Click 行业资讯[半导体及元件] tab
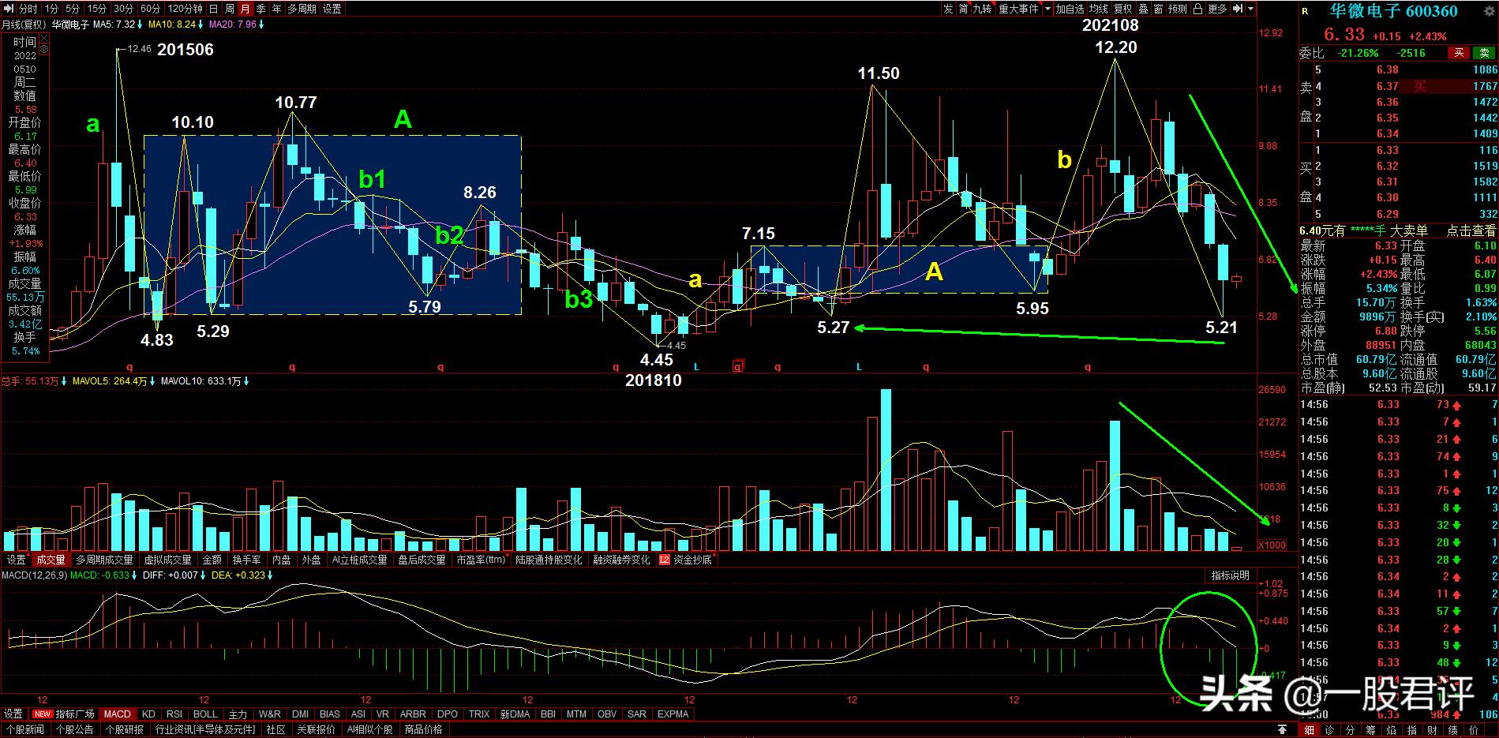The image size is (1499, 738). click(205, 730)
